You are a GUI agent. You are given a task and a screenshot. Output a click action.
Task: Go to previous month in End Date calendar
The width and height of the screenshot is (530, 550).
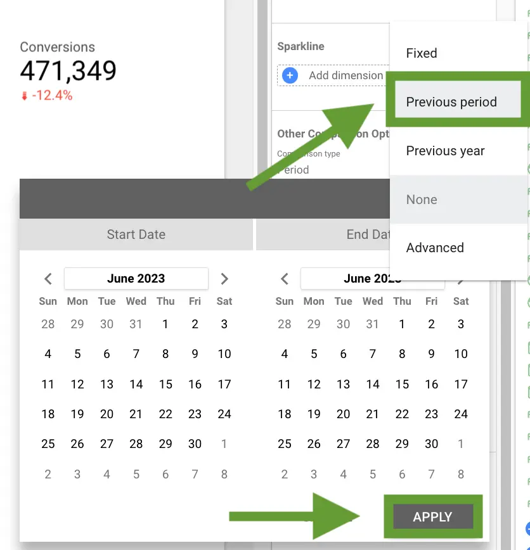point(285,279)
